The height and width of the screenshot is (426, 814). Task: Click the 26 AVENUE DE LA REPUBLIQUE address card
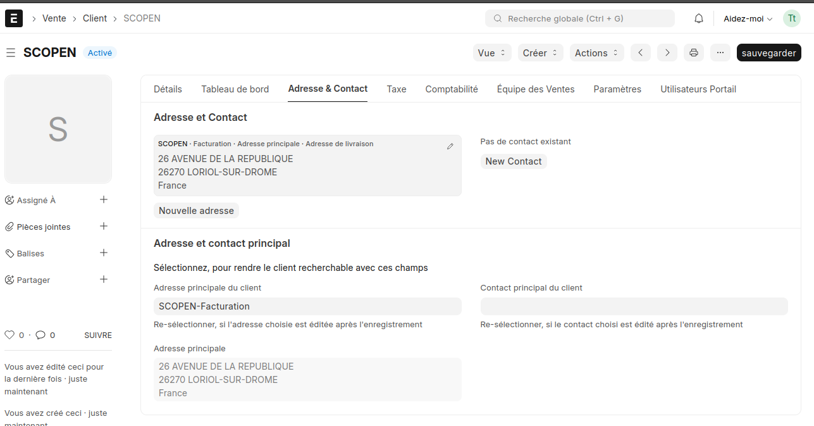click(307, 165)
